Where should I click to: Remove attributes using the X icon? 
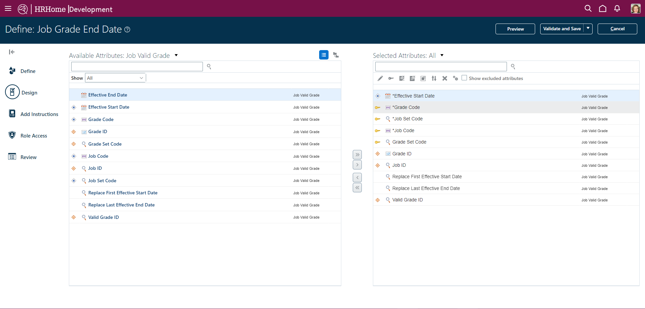[445, 78]
